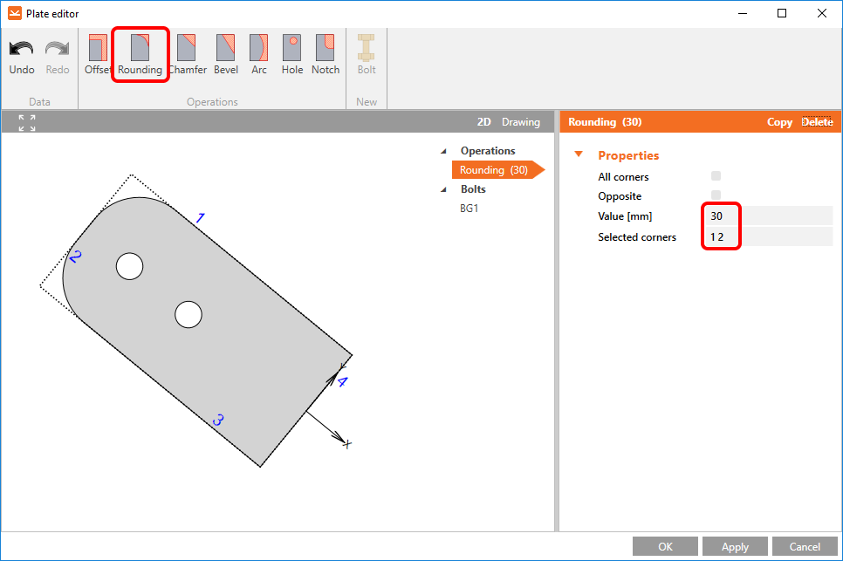
Task: Toggle the Opposite checkbox
Action: 716,195
